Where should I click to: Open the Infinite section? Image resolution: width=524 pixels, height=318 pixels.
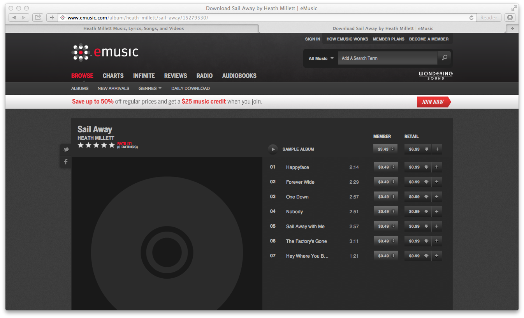coord(144,76)
